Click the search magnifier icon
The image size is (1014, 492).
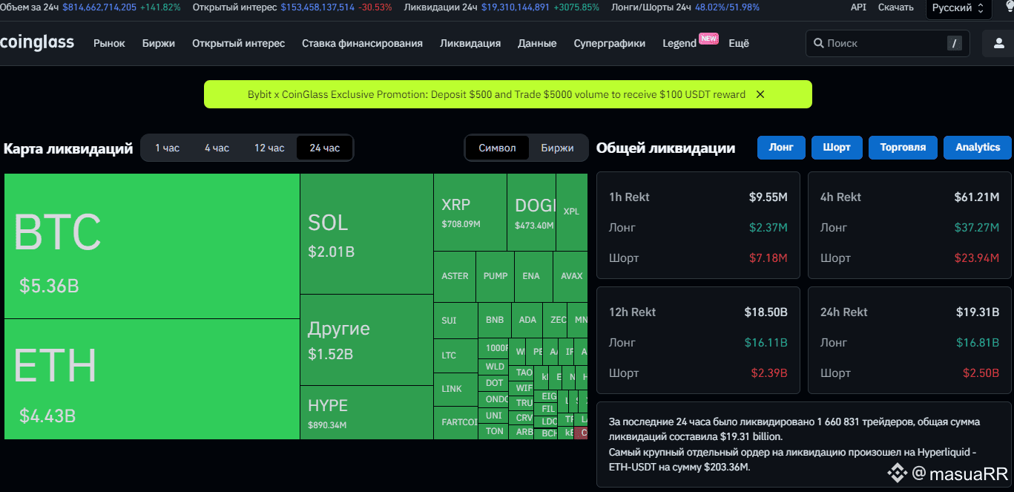818,43
